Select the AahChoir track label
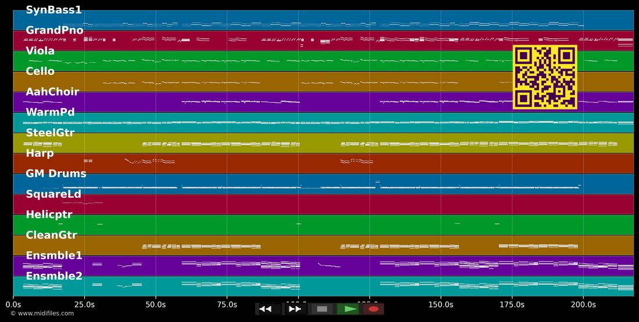Screen dimensions: 639x322 (52, 92)
